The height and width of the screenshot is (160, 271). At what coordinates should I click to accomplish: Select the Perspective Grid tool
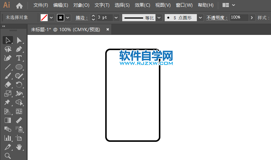click(x=8, y=111)
